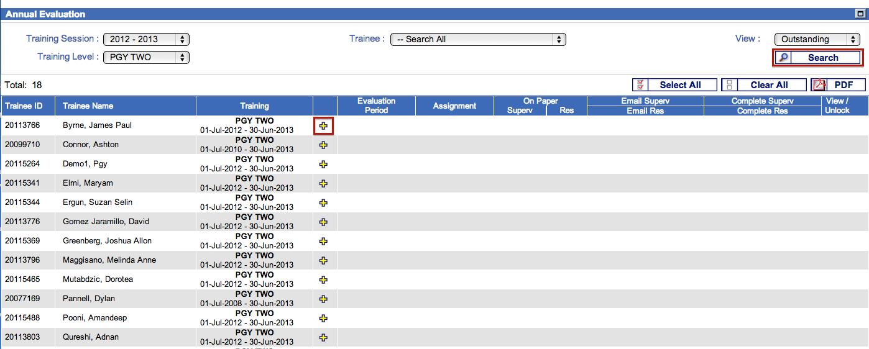869x349 pixels.
Task: Open the Training Level dropdown
Action: point(146,57)
